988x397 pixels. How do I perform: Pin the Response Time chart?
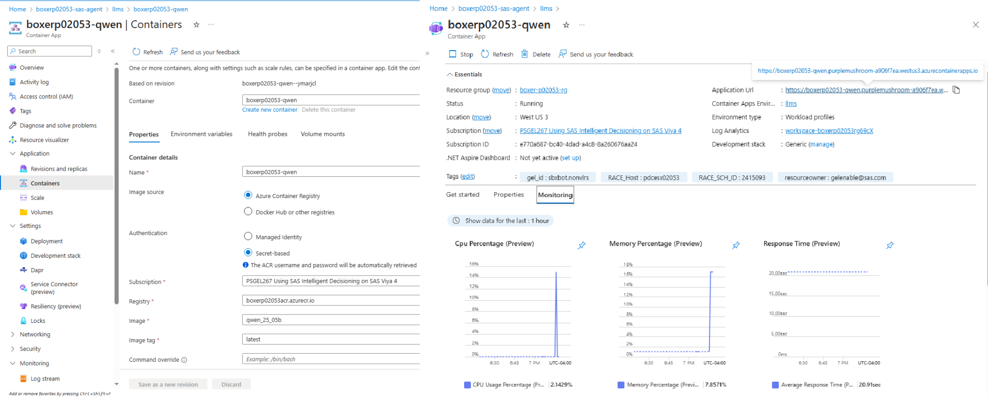tap(890, 245)
